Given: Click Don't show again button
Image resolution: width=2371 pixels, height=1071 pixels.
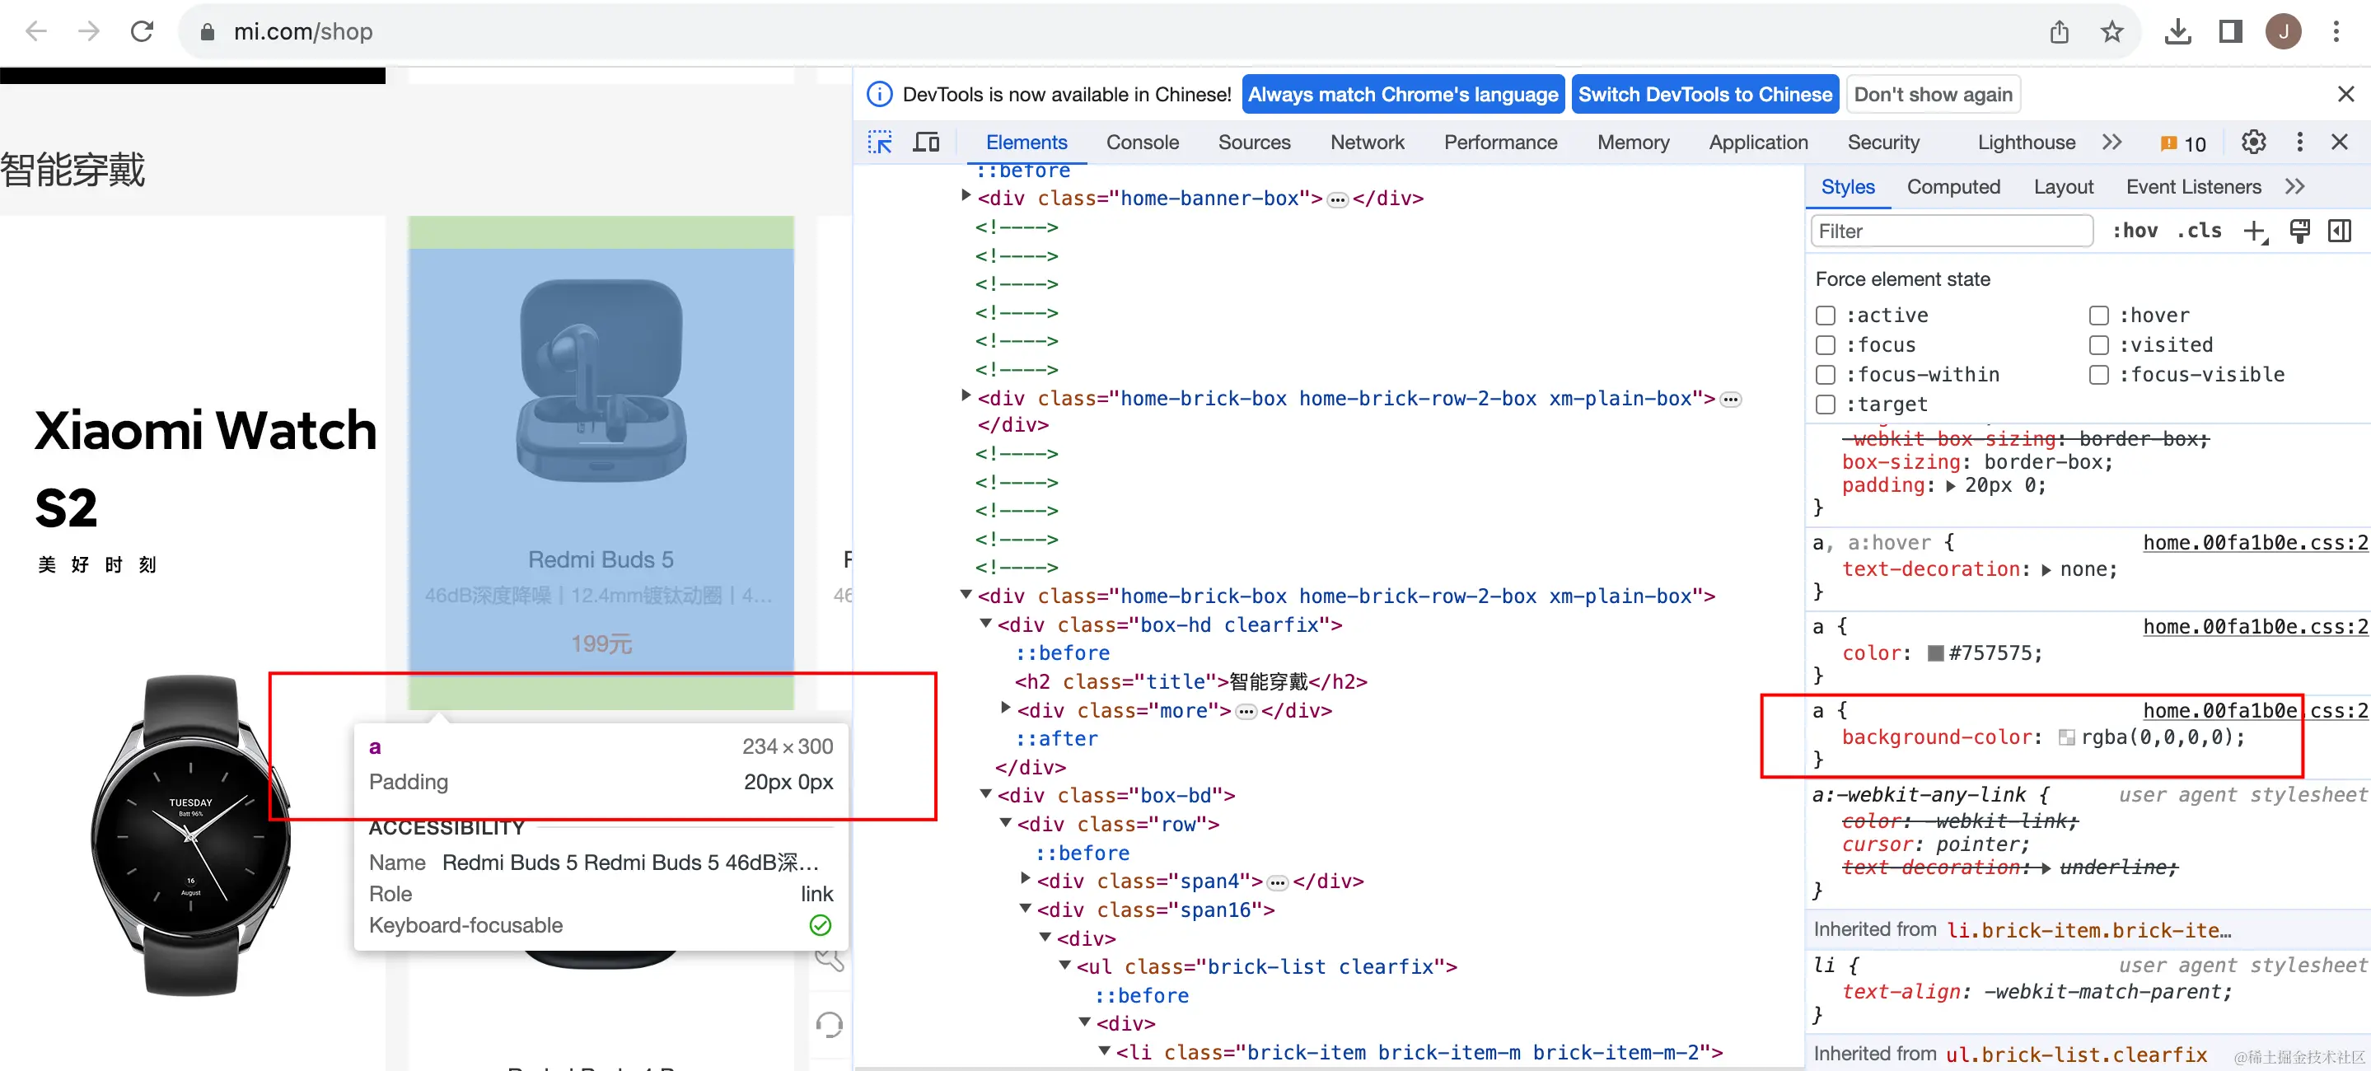Looking at the screenshot, I should (1933, 94).
